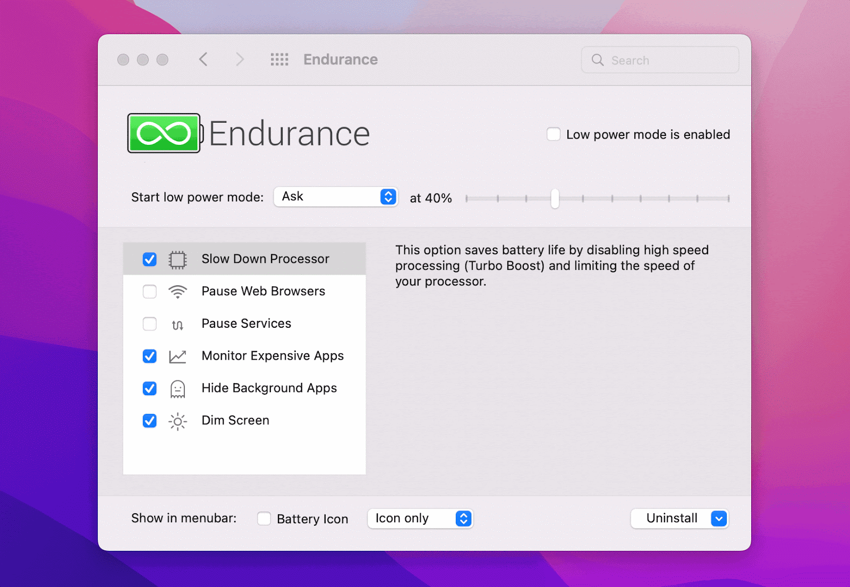Uncheck Monitor Expensive Apps
The width and height of the screenshot is (850, 587).
click(x=150, y=356)
